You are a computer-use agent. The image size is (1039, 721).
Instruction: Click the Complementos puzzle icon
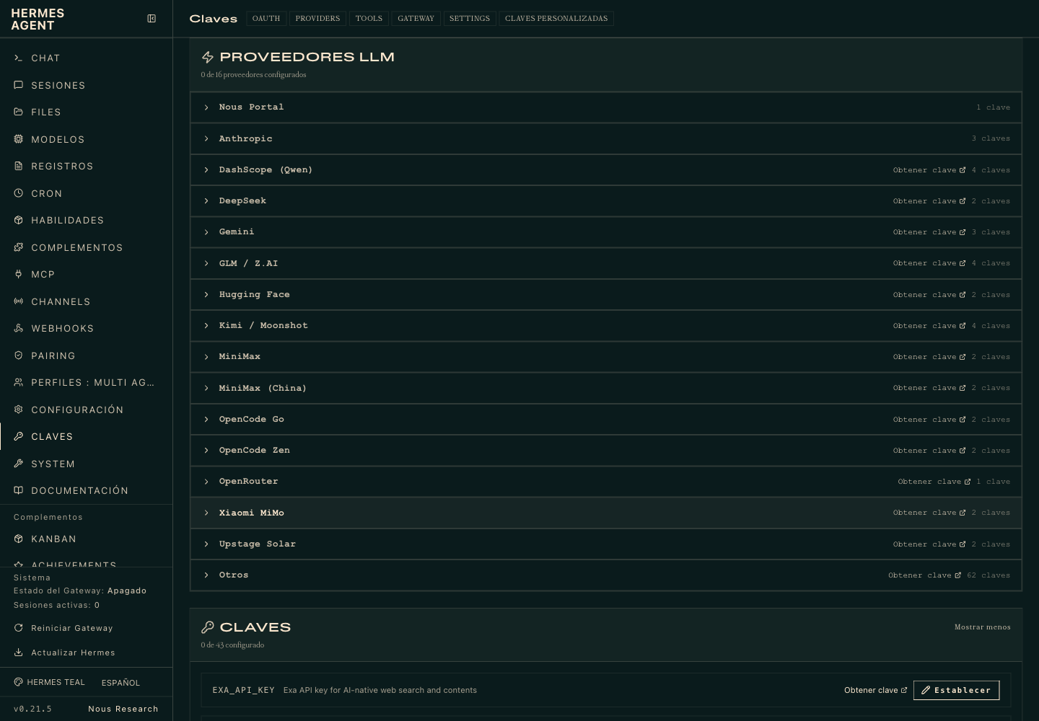pyautogui.click(x=19, y=247)
